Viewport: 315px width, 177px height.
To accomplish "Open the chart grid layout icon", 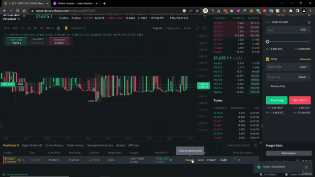I will 205,29.
